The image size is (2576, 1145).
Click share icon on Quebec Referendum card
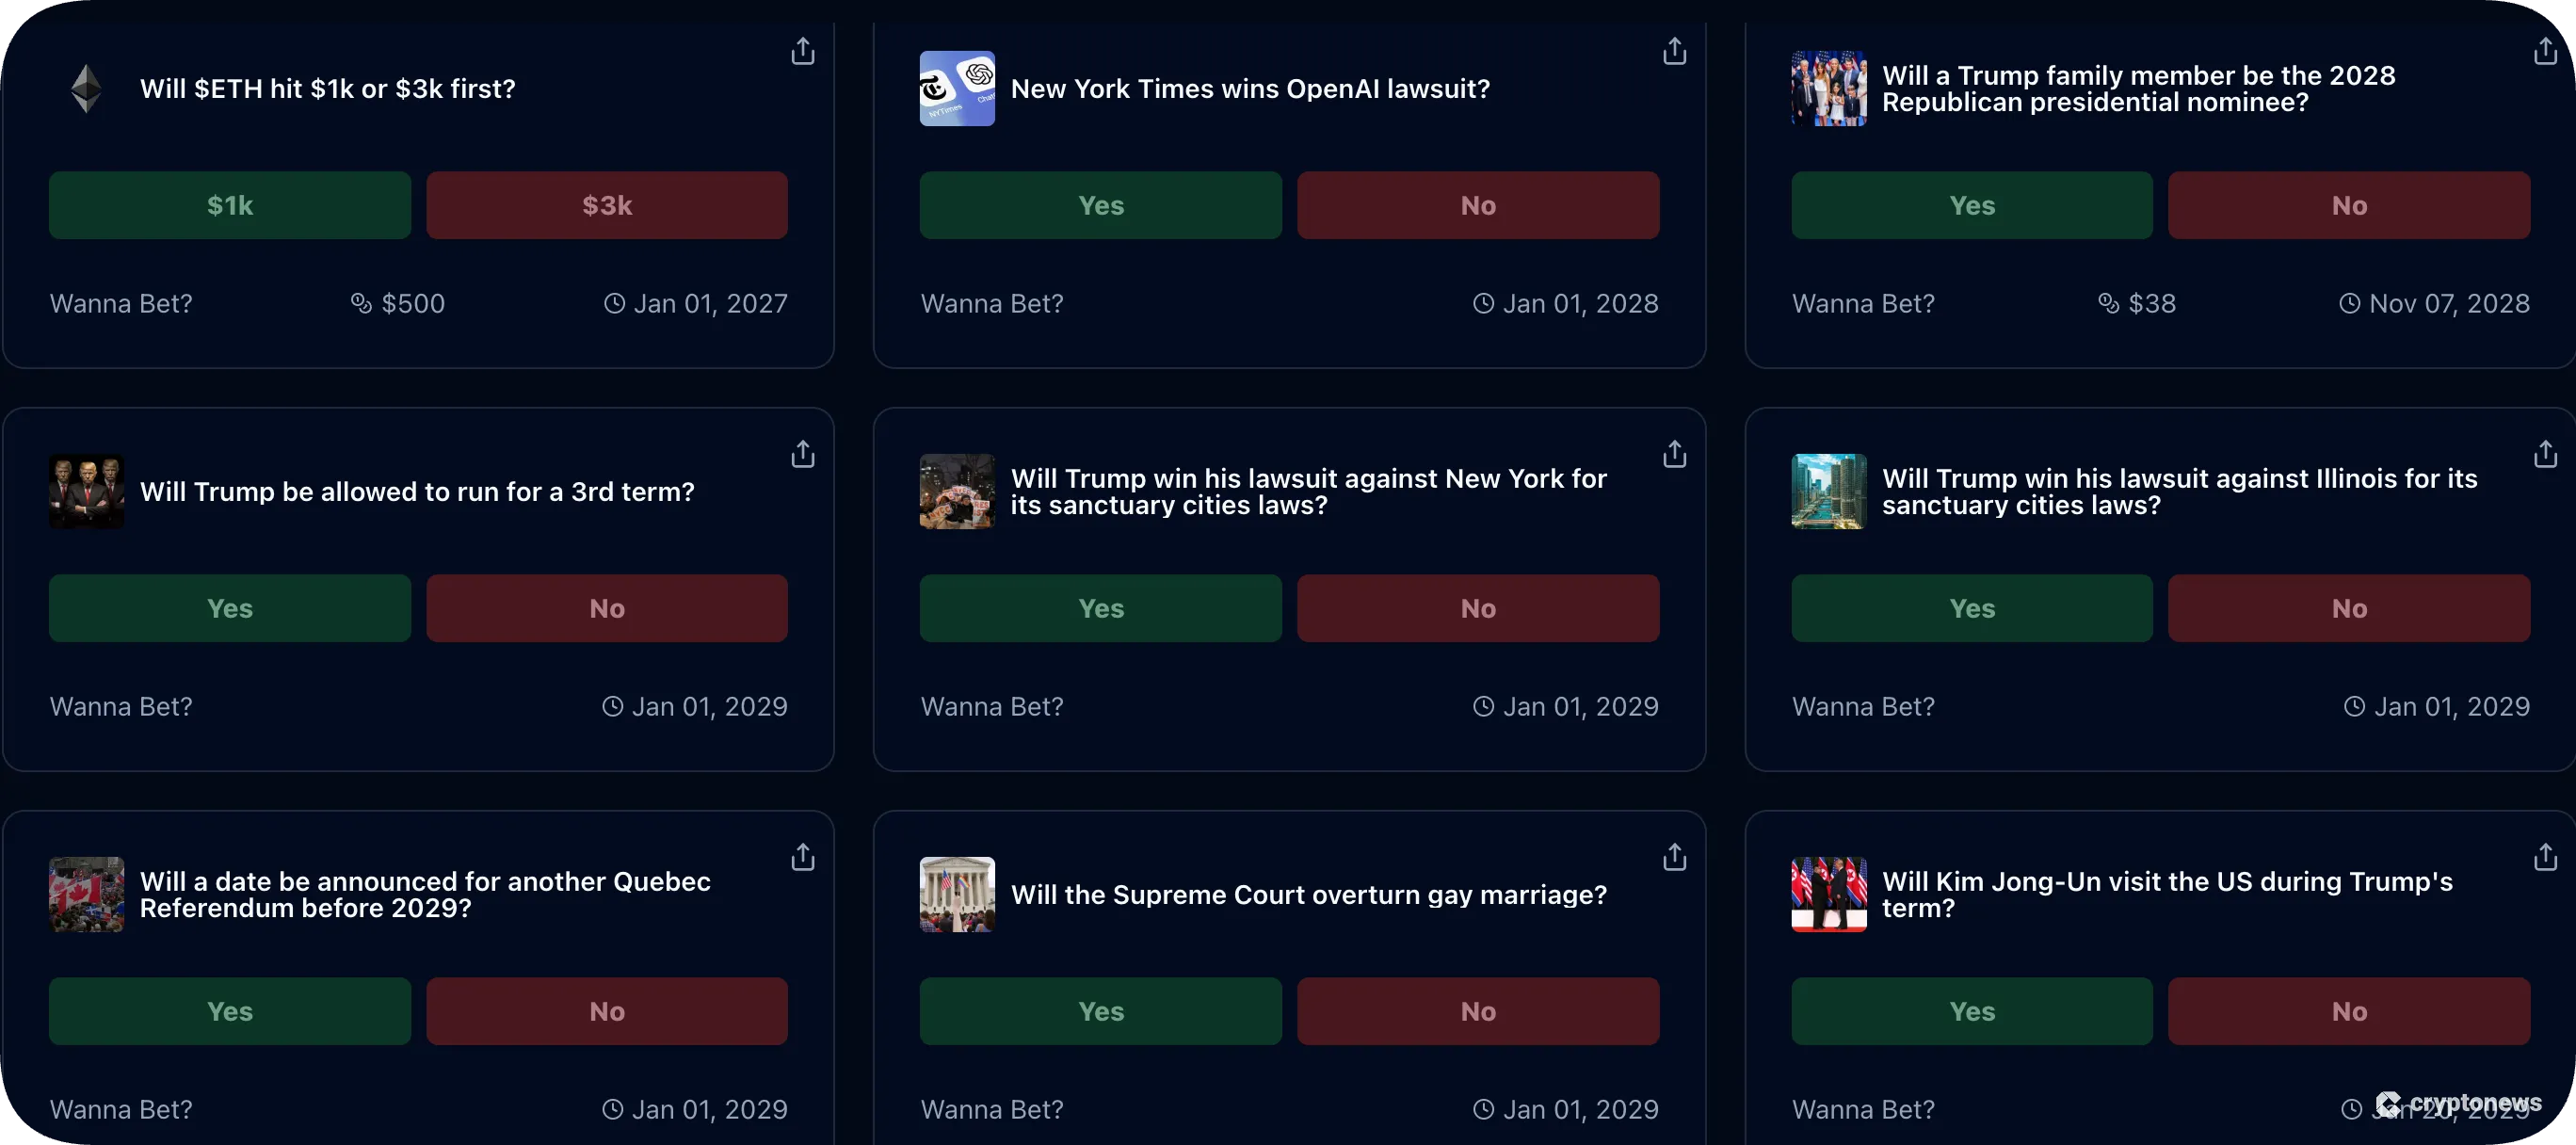tap(802, 858)
